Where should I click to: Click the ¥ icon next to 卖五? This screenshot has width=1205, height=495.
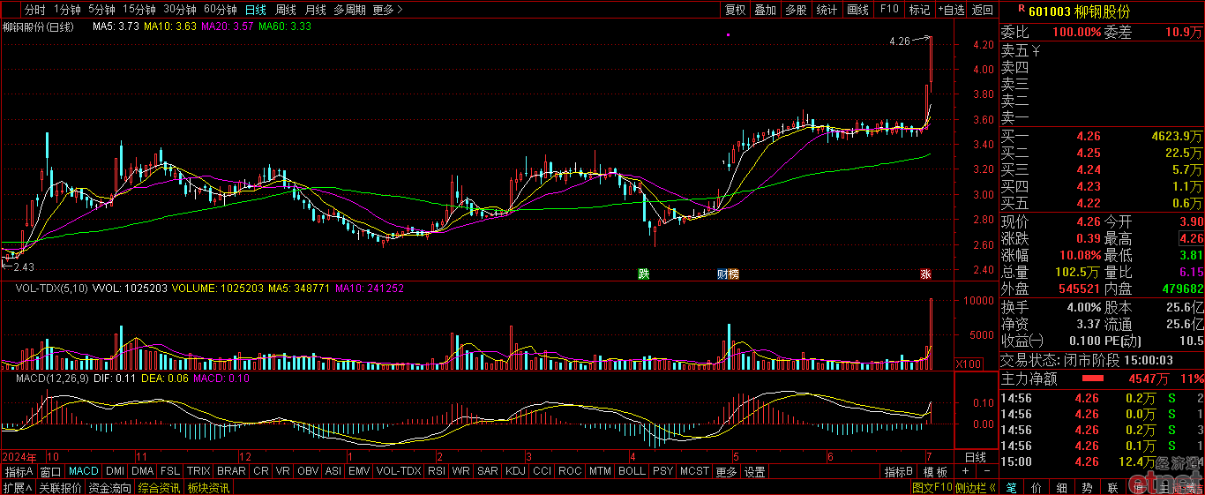click(x=1037, y=51)
